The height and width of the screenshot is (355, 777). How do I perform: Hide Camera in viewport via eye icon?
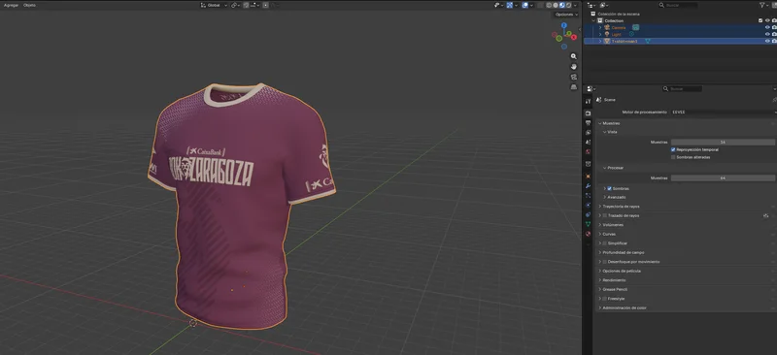pos(767,27)
